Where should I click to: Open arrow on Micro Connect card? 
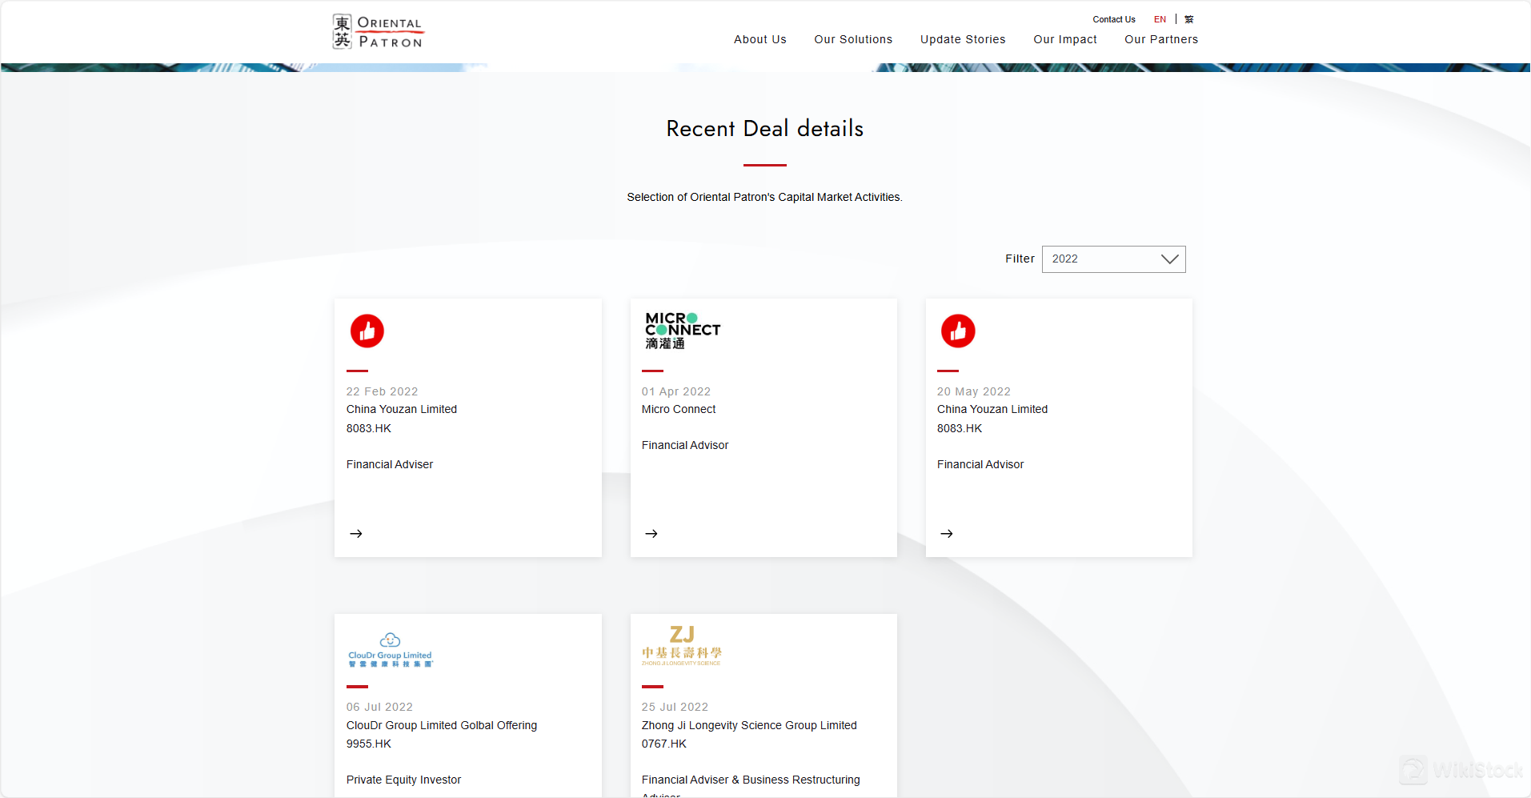coord(651,533)
